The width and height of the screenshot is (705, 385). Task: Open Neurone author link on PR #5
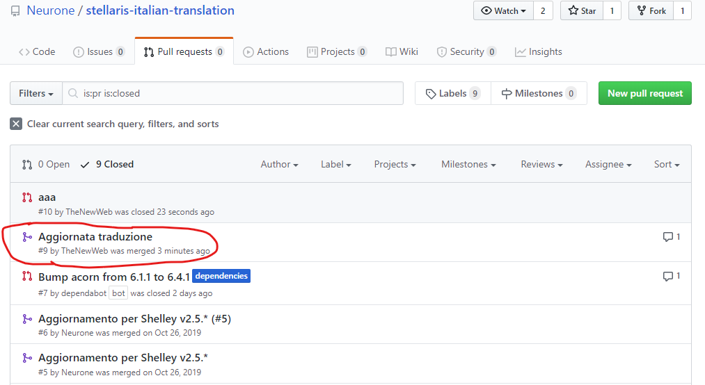77,372
